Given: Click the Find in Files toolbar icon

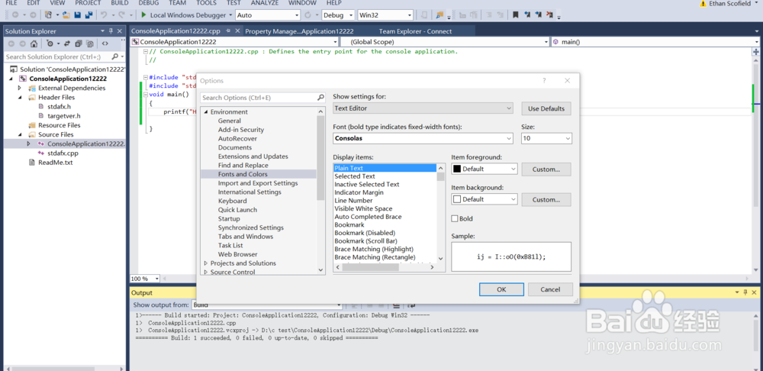Looking at the screenshot, I should click(439, 15).
